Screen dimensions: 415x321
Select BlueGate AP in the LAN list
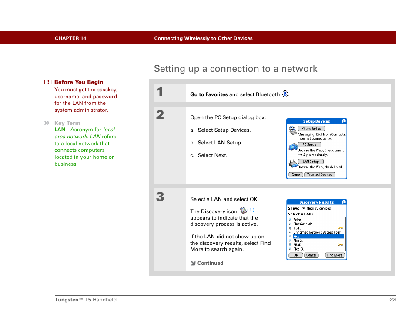[x=302, y=224]
